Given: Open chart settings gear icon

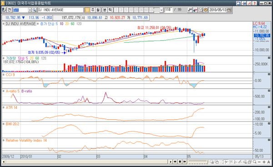Looking at the screenshot, I should 206,10.
